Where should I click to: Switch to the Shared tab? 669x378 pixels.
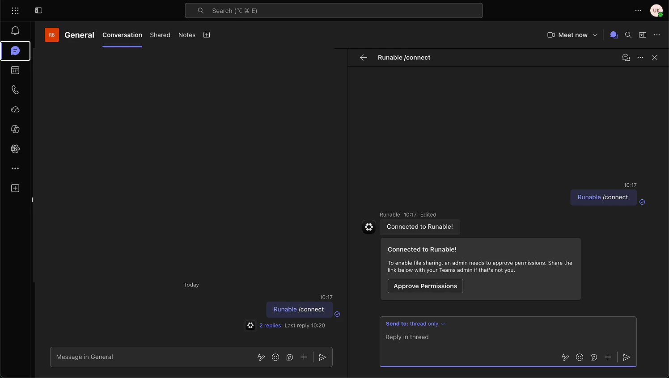(x=160, y=35)
